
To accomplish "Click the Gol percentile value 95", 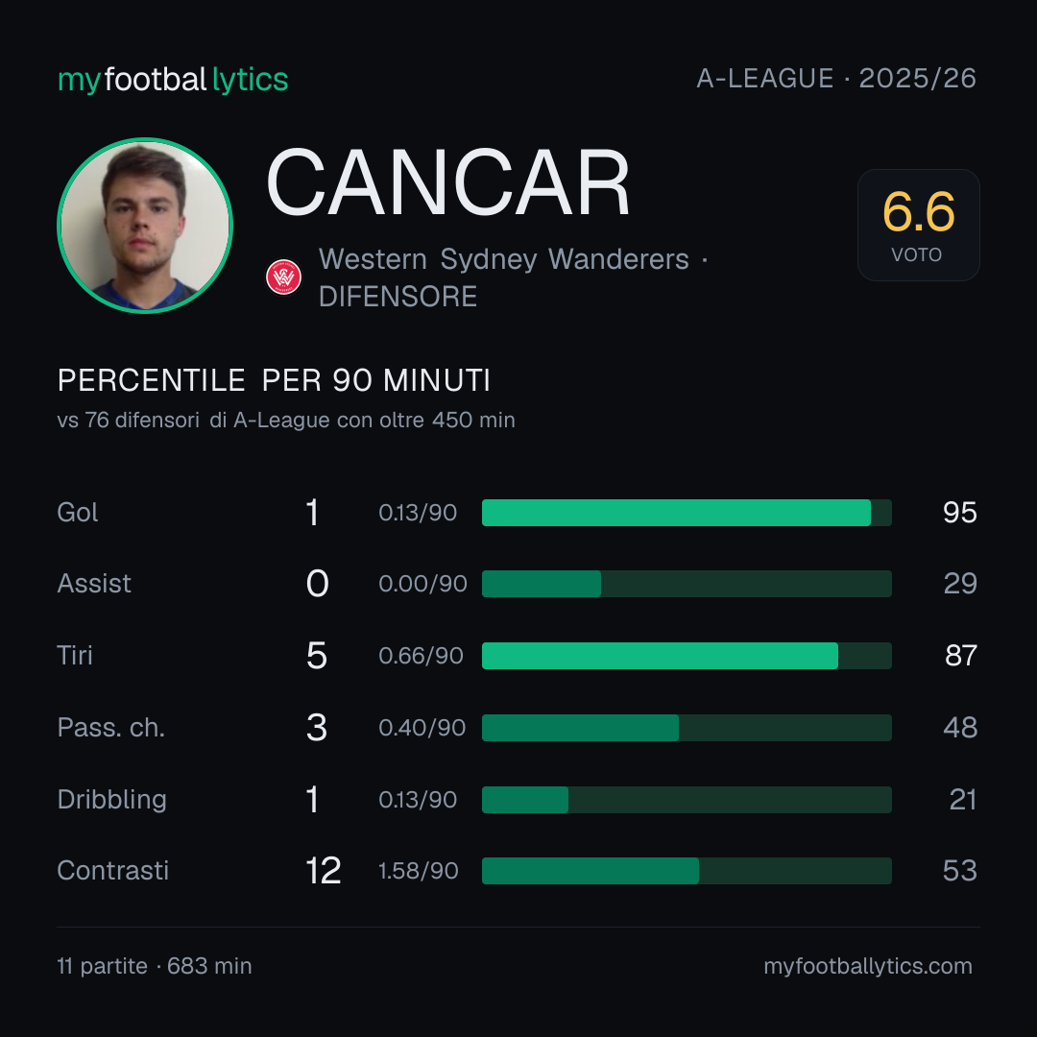I will click(959, 513).
